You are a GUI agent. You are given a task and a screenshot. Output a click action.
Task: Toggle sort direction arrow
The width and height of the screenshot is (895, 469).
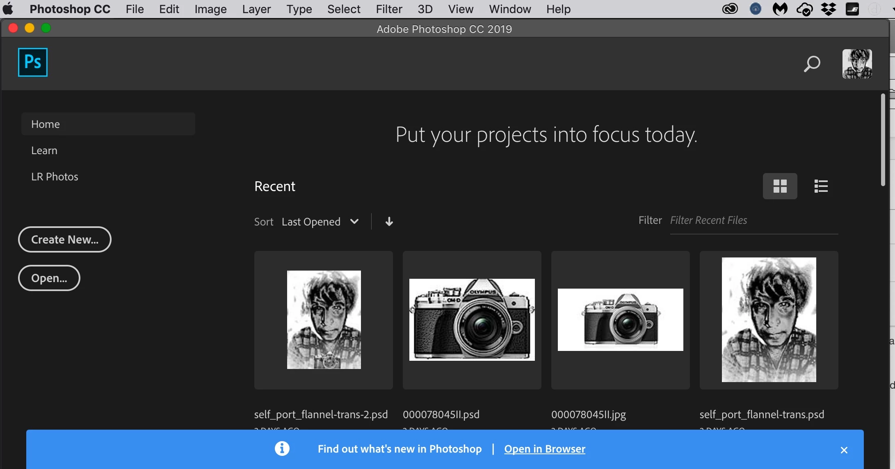389,222
